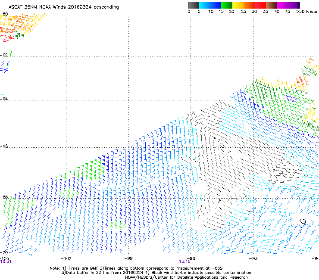Image resolution: width=319 pixels, height=280 pixels.
Task: Click the small black ellipse marker on the map
Action: point(303,221)
